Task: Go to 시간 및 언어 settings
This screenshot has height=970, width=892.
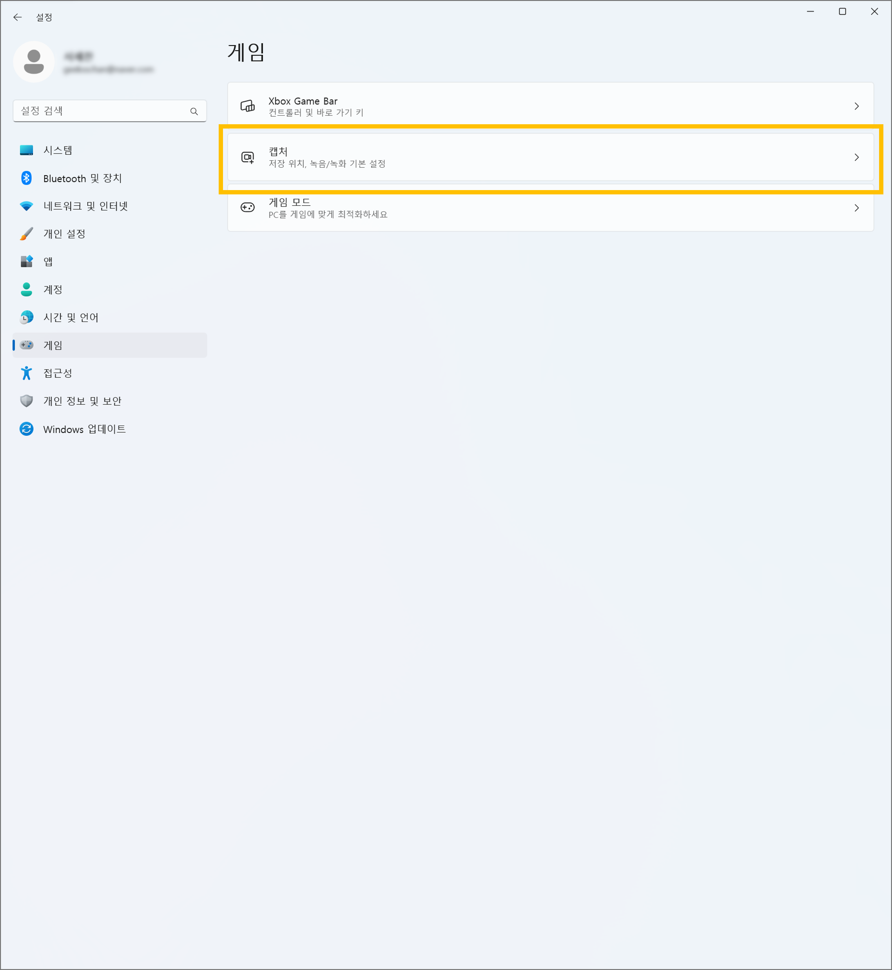Action: tap(71, 317)
